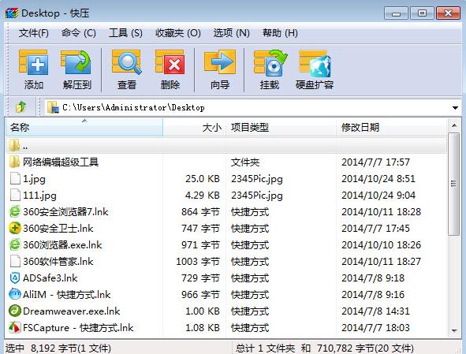Click the vertical scrollbar thumb
This screenshot has width=466, height=354.
click(x=454, y=184)
